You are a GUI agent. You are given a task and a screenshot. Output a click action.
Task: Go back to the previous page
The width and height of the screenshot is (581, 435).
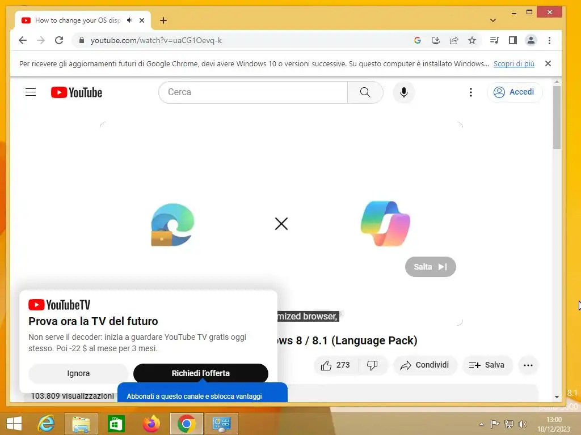point(23,40)
